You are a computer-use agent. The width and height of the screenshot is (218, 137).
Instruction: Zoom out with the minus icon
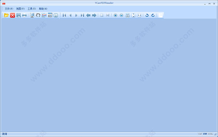click(121, 15)
